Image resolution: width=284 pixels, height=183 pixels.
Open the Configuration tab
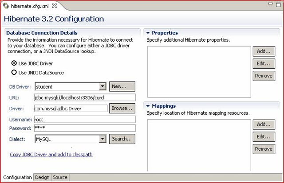(x=17, y=177)
